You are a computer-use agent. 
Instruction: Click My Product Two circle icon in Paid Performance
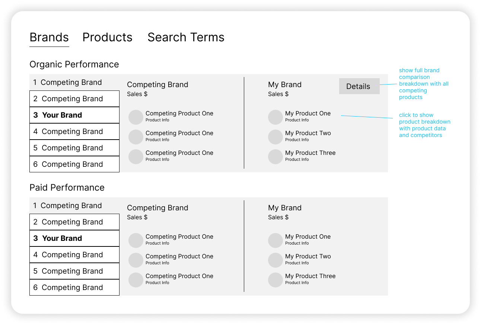[275, 260]
